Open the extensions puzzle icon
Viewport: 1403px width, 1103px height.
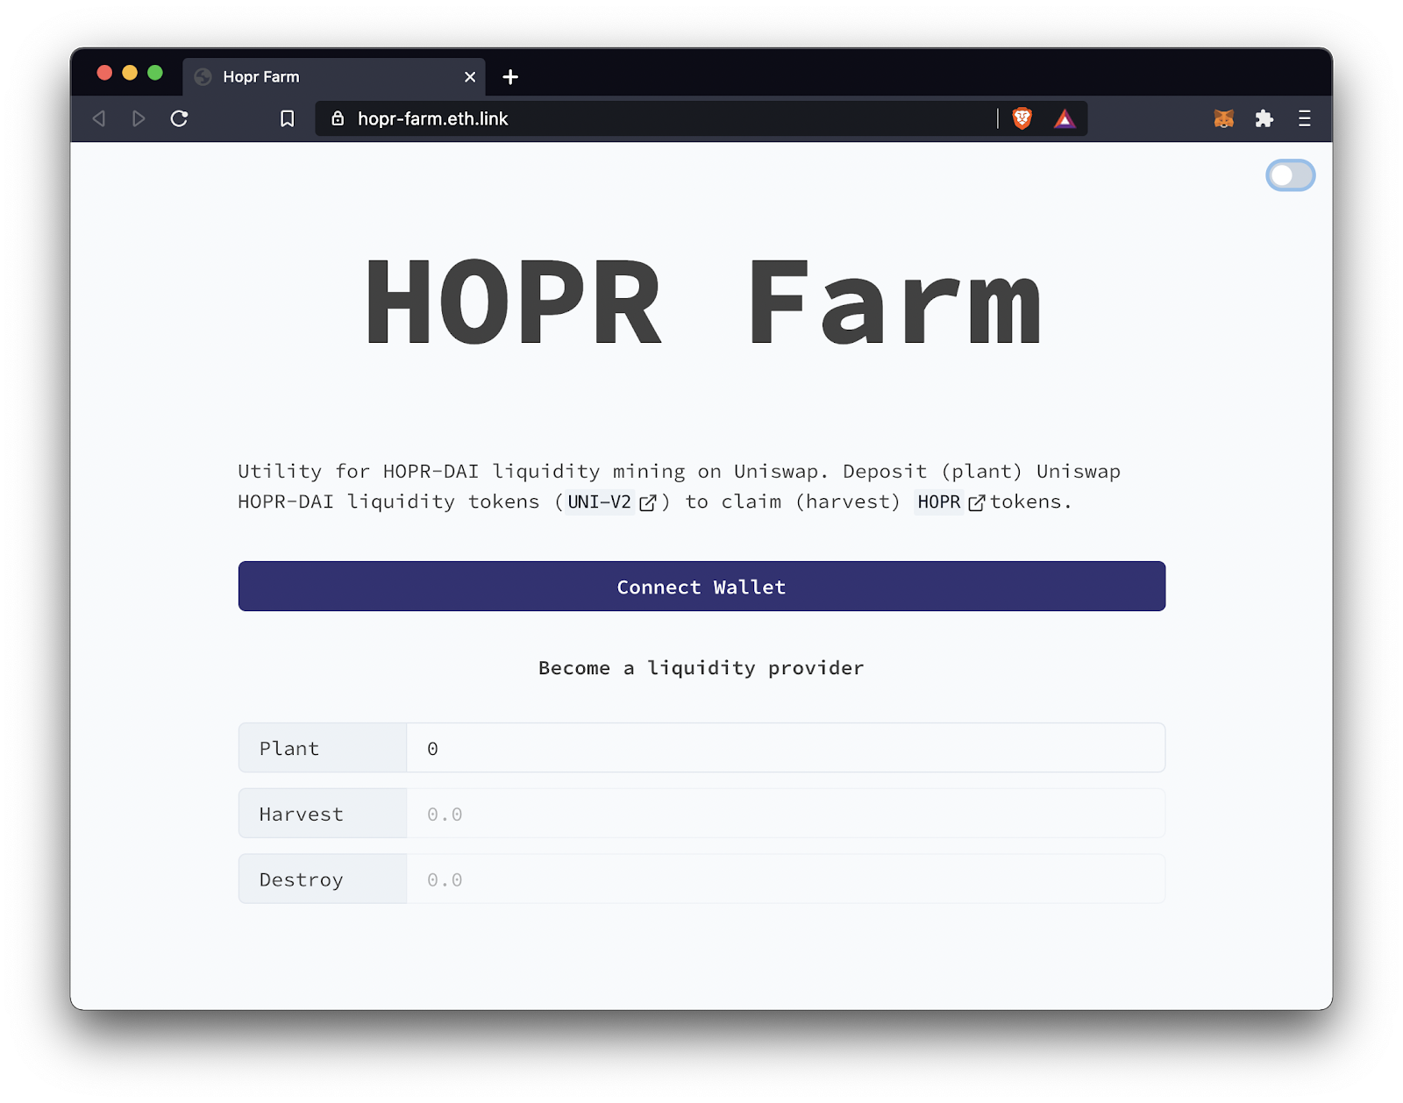1264,118
